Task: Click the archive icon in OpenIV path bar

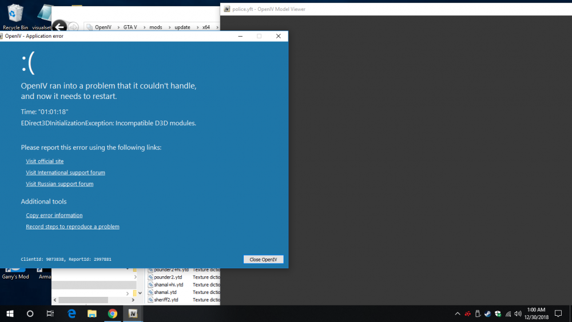Action: pyautogui.click(x=89, y=27)
